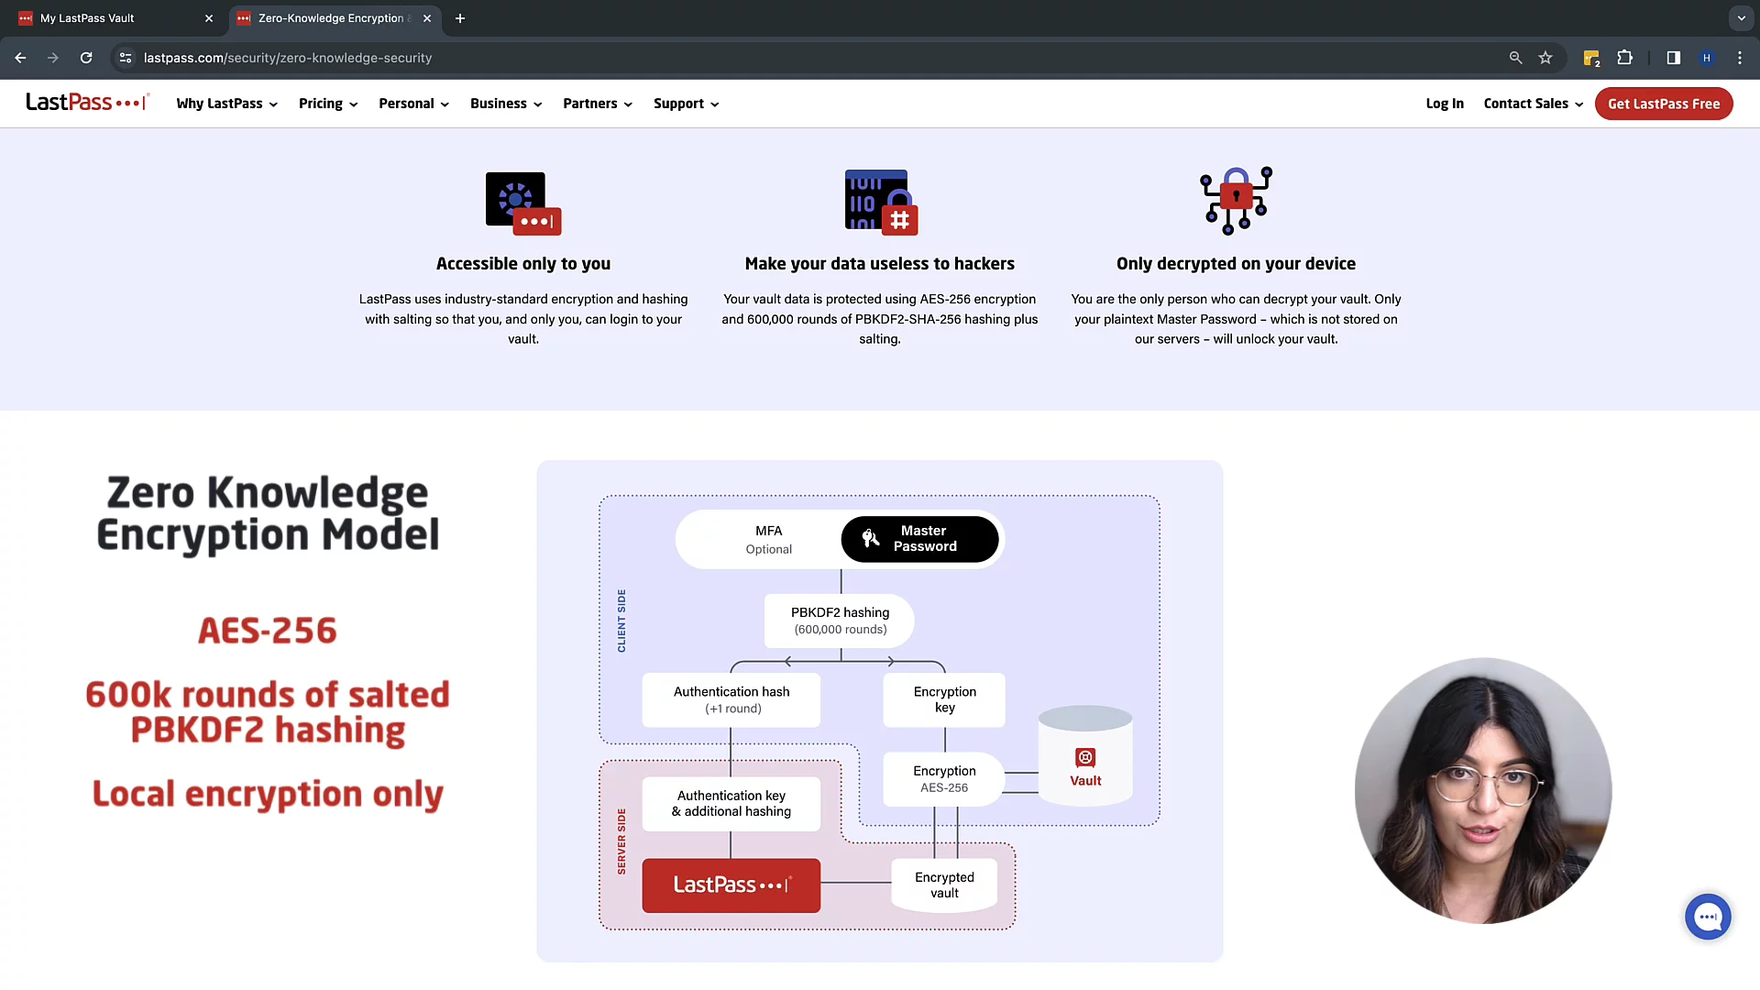Image resolution: width=1760 pixels, height=990 pixels.
Task: Open the site information icon beside URL
Action: pos(126,58)
